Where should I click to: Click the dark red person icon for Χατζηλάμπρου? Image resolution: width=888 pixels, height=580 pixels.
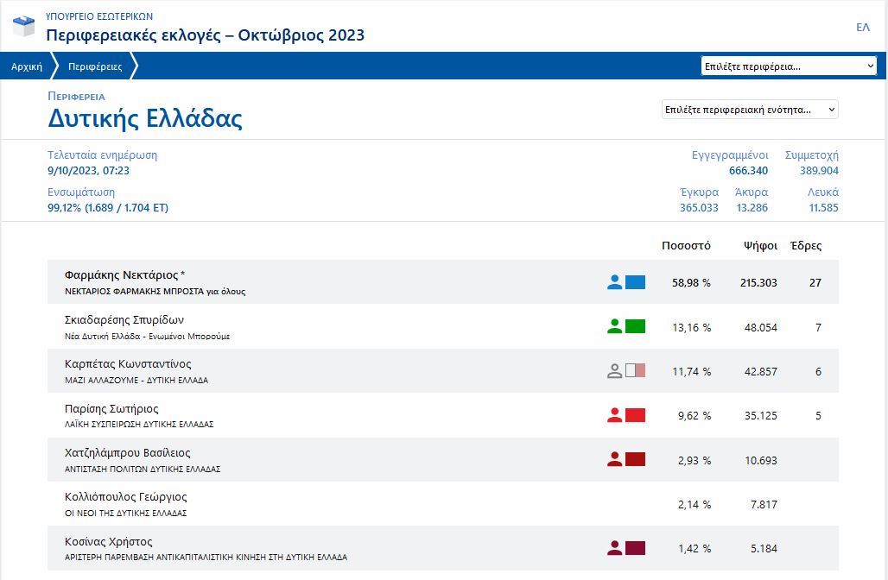[x=614, y=459]
